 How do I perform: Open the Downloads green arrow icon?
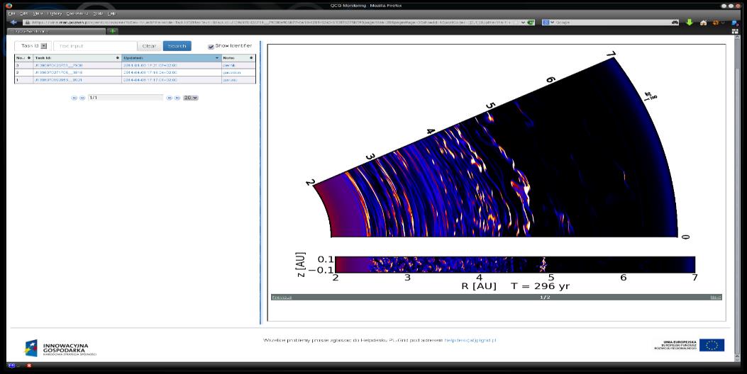coord(690,23)
